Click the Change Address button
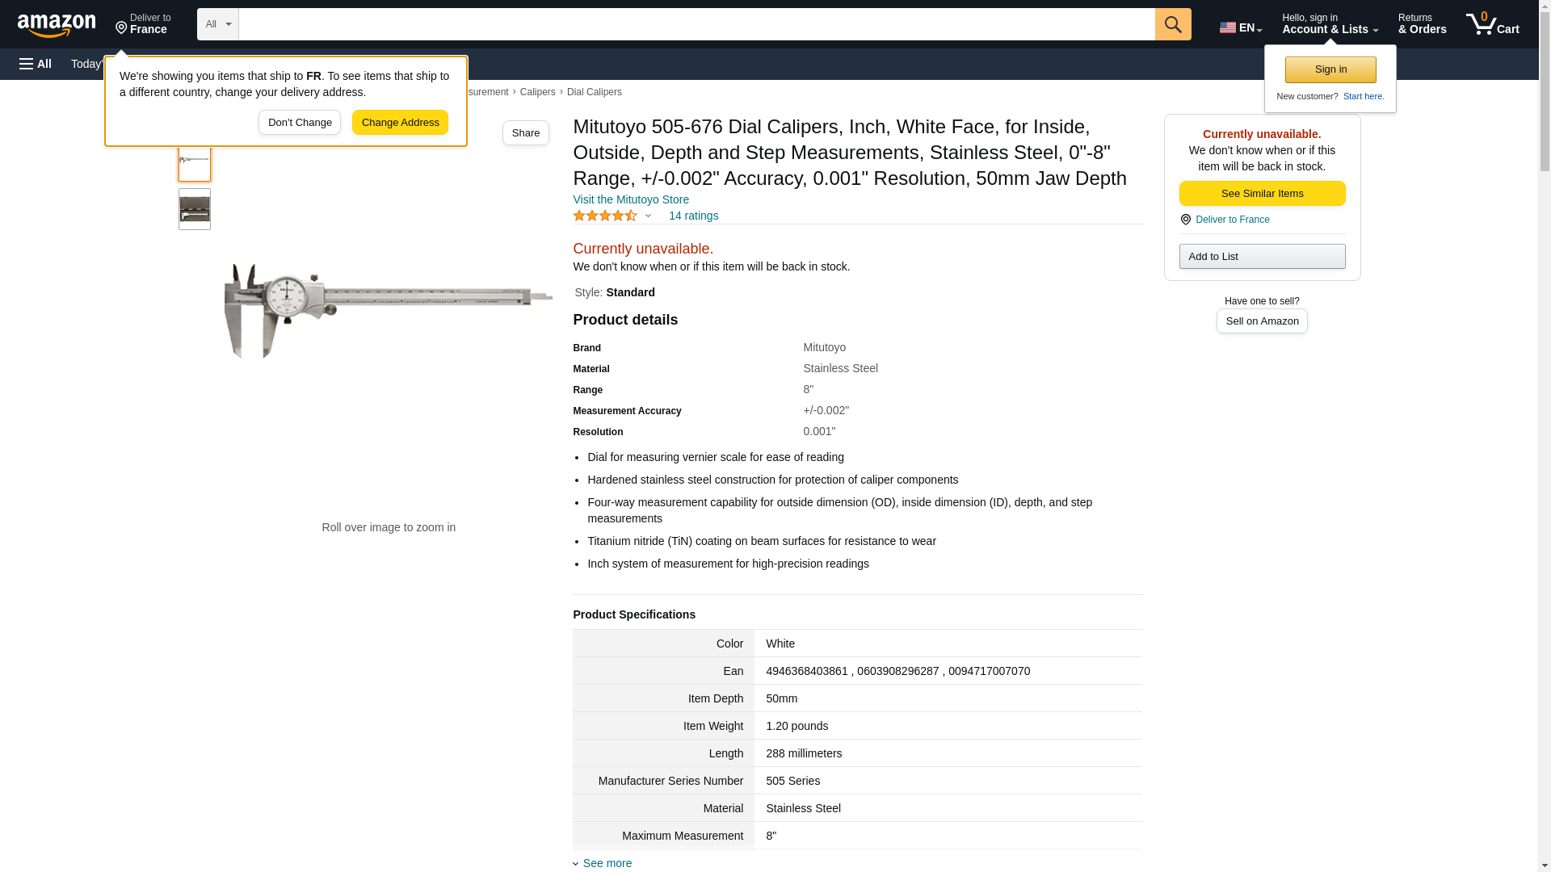 click(400, 123)
